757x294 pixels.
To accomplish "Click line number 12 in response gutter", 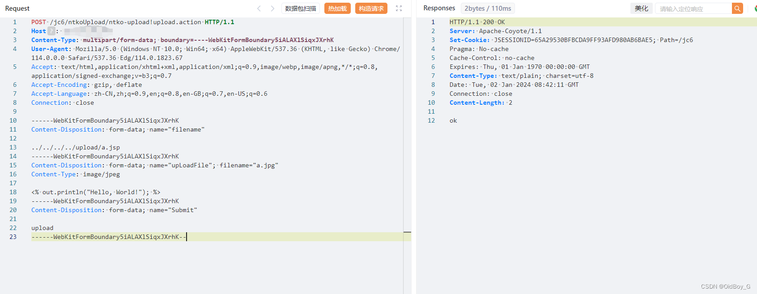I will 431,120.
